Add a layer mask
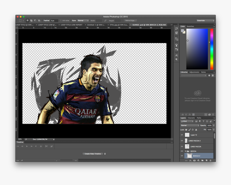 (x=194, y=161)
